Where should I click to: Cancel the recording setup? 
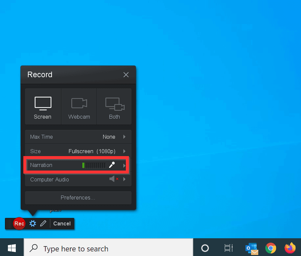coord(62,223)
